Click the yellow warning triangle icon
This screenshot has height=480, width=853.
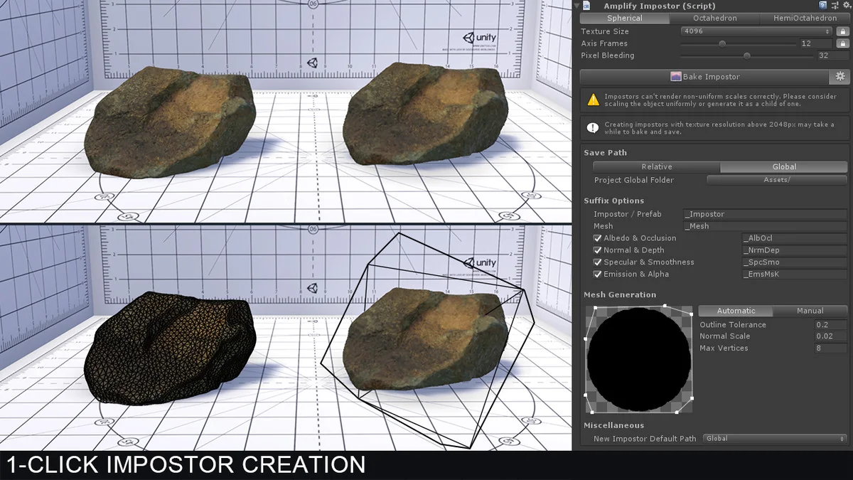[593, 100]
